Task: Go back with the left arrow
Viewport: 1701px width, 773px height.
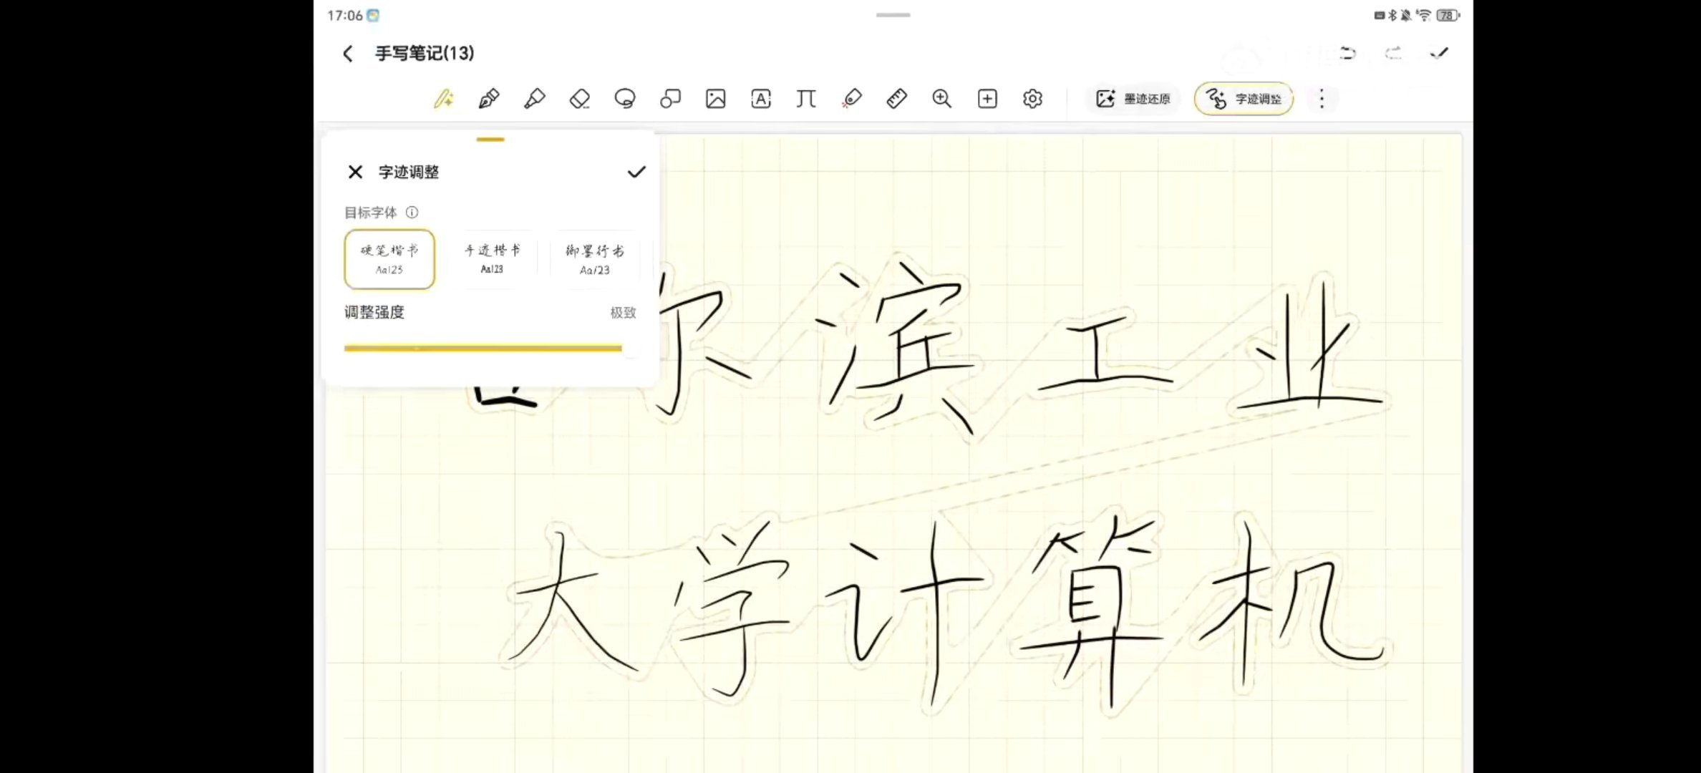Action: click(348, 54)
